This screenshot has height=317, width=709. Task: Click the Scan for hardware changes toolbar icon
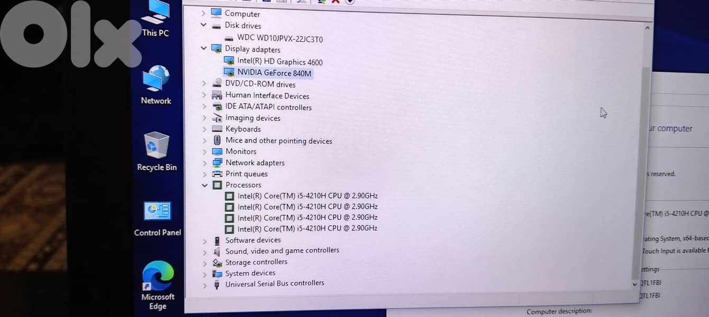pos(349,2)
